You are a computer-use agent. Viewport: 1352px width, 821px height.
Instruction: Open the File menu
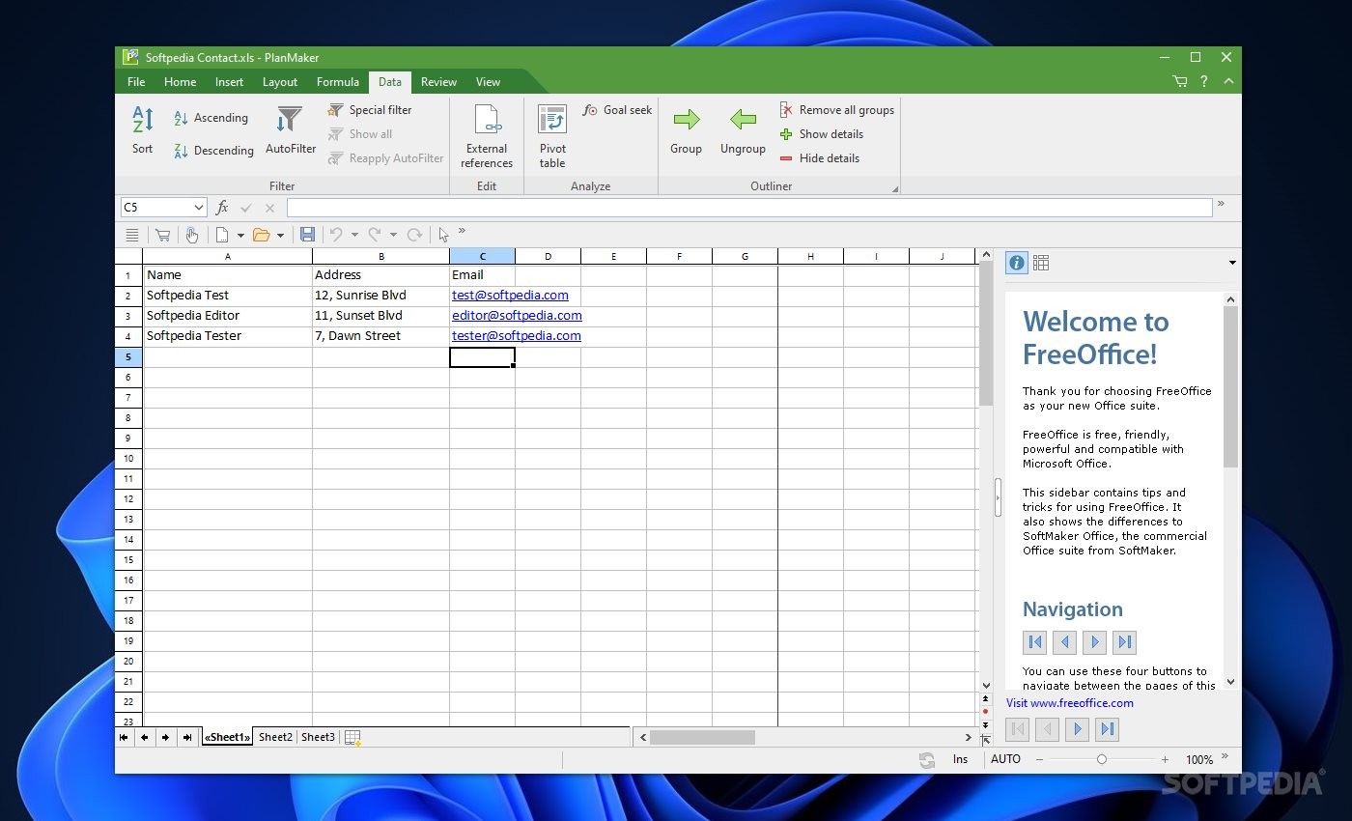click(136, 82)
